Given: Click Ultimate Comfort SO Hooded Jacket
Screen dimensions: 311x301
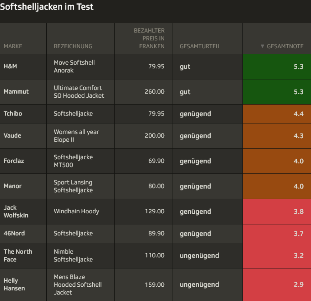Looking at the screenshot, I should pyautogui.click(x=79, y=92).
